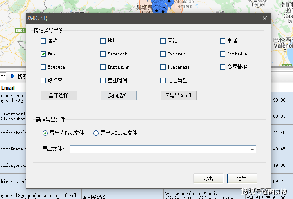Check the 名称 checkbox
Viewport: 293px width, 199px height.
[43, 41]
